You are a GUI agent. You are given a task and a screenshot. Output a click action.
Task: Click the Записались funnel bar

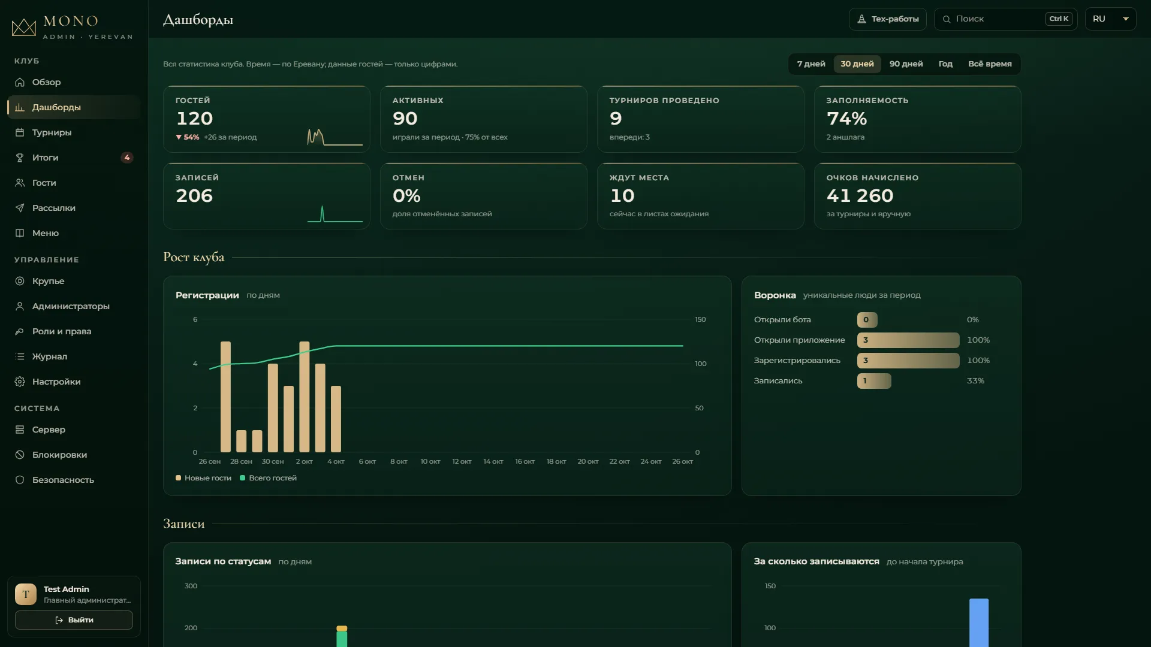point(874,381)
